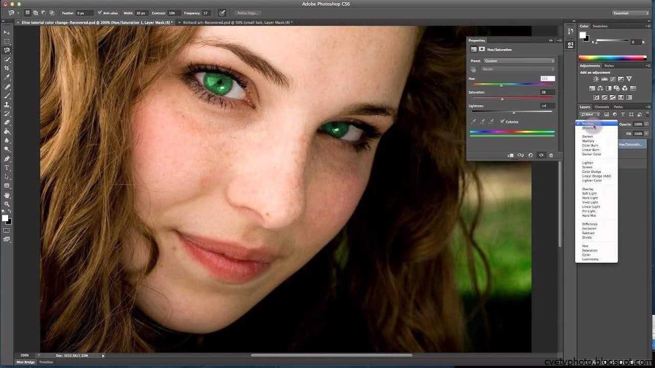655x368 pixels.
Task: Click the Hue slider handle
Action: coord(501,85)
